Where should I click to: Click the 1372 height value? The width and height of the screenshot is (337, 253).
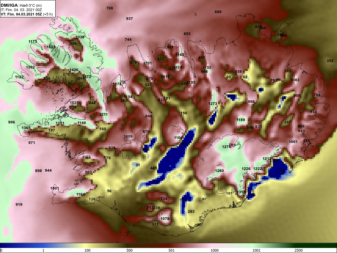tap(87, 77)
